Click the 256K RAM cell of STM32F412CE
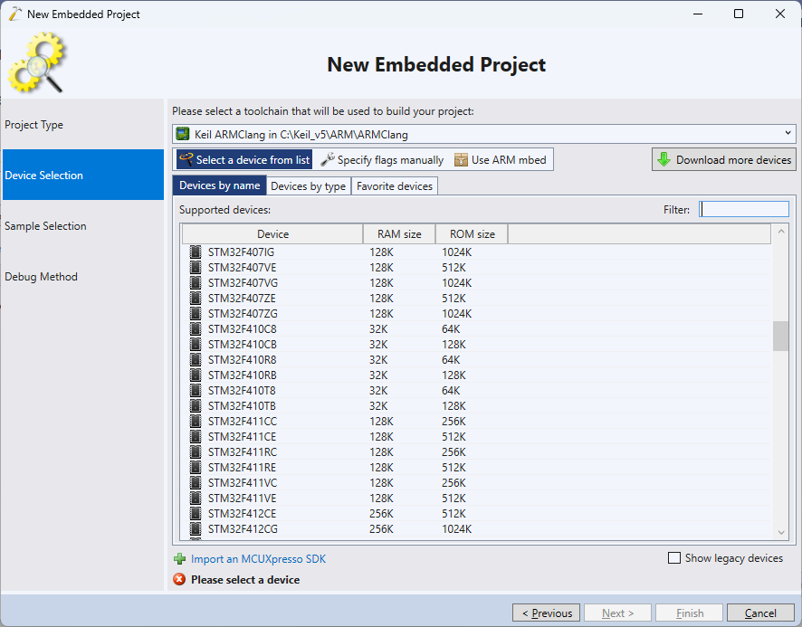The width and height of the screenshot is (802, 627). click(382, 513)
